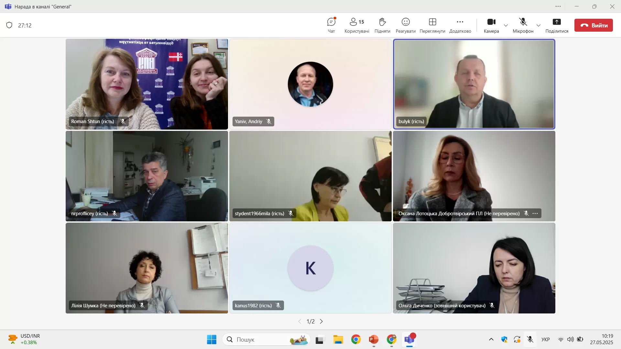Go to next participants page arrow
This screenshot has width=621, height=349.
coord(321,322)
